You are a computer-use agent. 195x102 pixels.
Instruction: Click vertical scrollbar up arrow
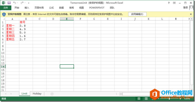click(x=192, y=19)
